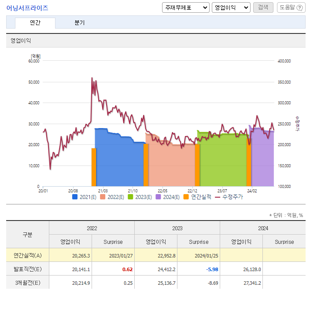Click the red 0.62 surprise value
The width and height of the screenshot is (310, 320).
127,269
